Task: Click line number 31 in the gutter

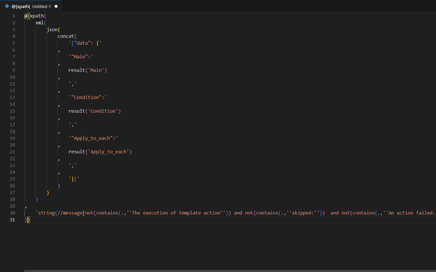Action: 12,220
